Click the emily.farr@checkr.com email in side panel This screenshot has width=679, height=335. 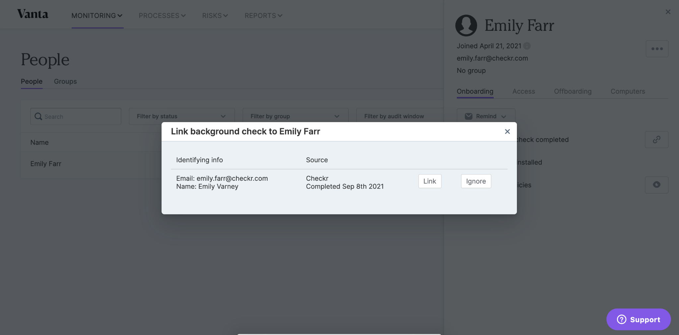click(x=492, y=58)
